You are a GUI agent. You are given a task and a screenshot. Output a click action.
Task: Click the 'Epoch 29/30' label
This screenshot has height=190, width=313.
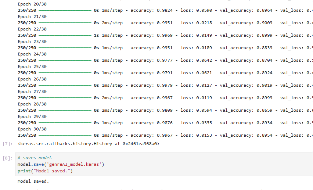(32, 116)
